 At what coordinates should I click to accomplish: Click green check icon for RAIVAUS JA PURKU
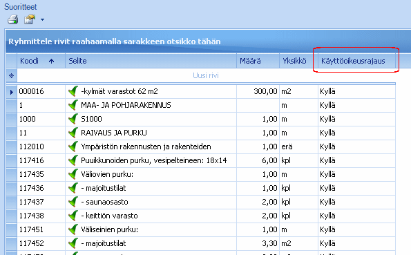click(73, 133)
